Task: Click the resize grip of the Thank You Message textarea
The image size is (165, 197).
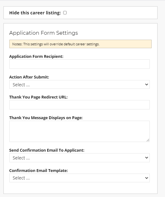Action: pos(148,140)
